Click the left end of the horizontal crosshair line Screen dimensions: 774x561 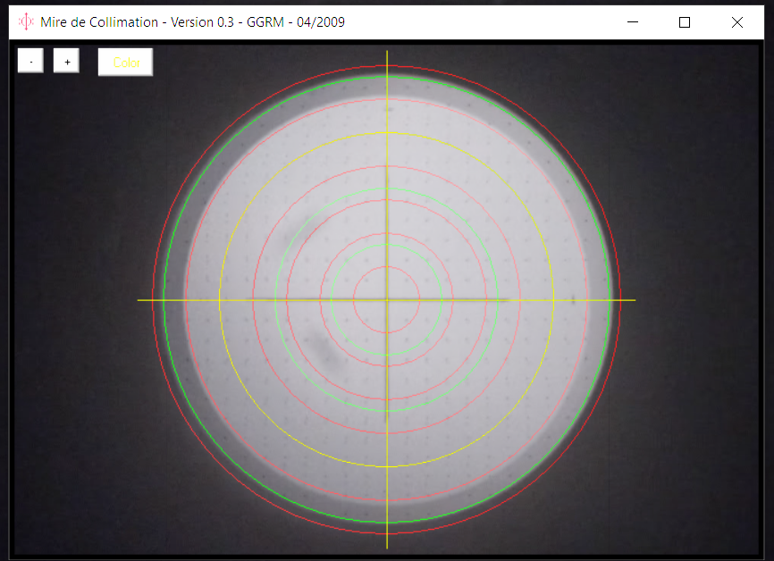pos(139,300)
